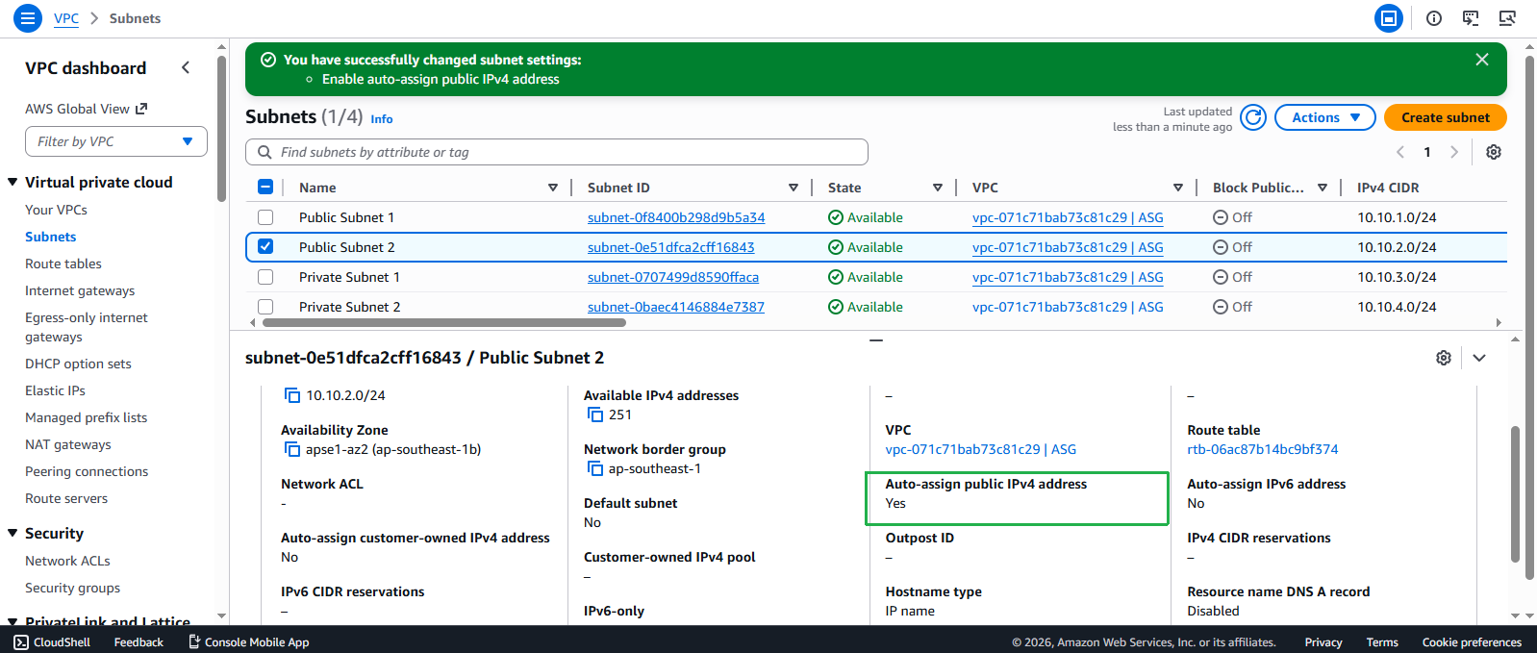
Task: Collapse the VPC dashboard sidebar
Action: tap(186, 67)
